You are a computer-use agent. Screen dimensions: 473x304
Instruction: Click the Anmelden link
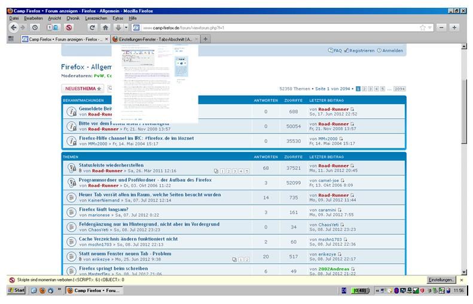tap(390, 50)
